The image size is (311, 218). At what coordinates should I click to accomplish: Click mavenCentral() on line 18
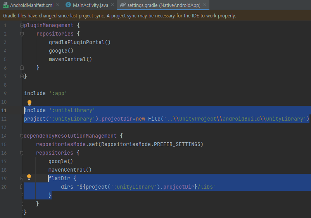[x=70, y=170]
